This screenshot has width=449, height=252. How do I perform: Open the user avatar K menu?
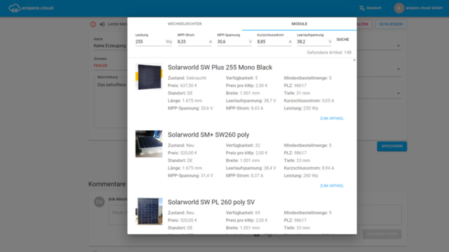(x=399, y=8)
